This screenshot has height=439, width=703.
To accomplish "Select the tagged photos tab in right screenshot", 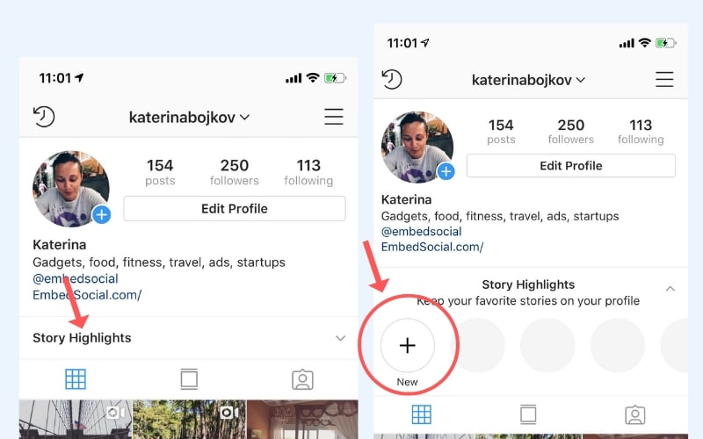I will point(634,414).
